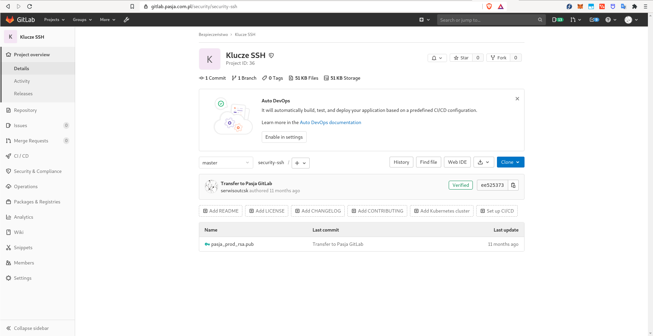Open Auto DevOps documentation link
653x336 pixels.
[330, 122]
